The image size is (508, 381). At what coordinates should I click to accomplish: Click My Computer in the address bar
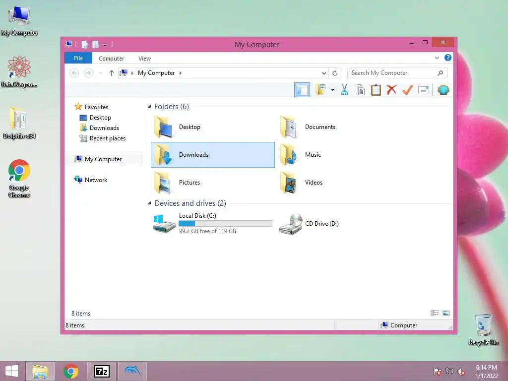click(x=156, y=73)
